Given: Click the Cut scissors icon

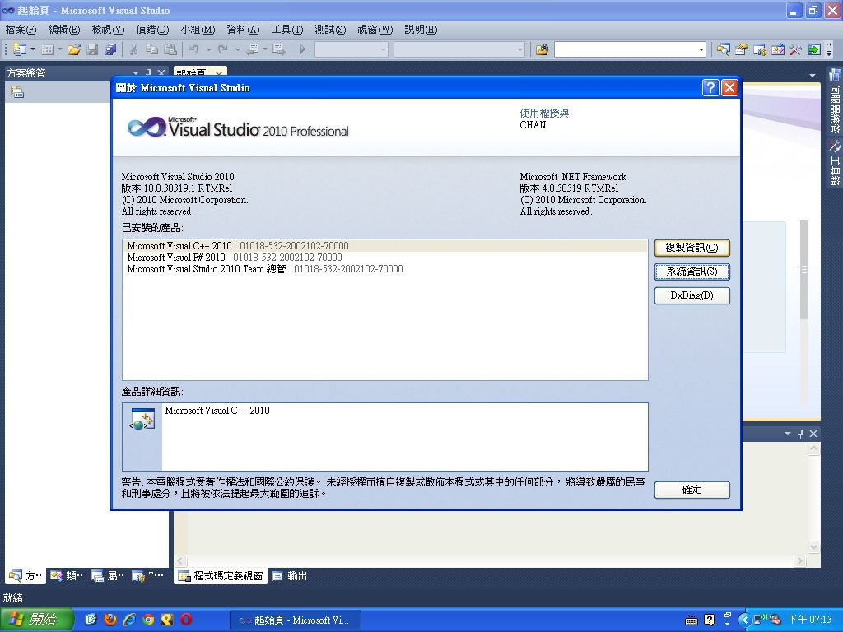Looking at the screenshot, I should click(134, 49).
